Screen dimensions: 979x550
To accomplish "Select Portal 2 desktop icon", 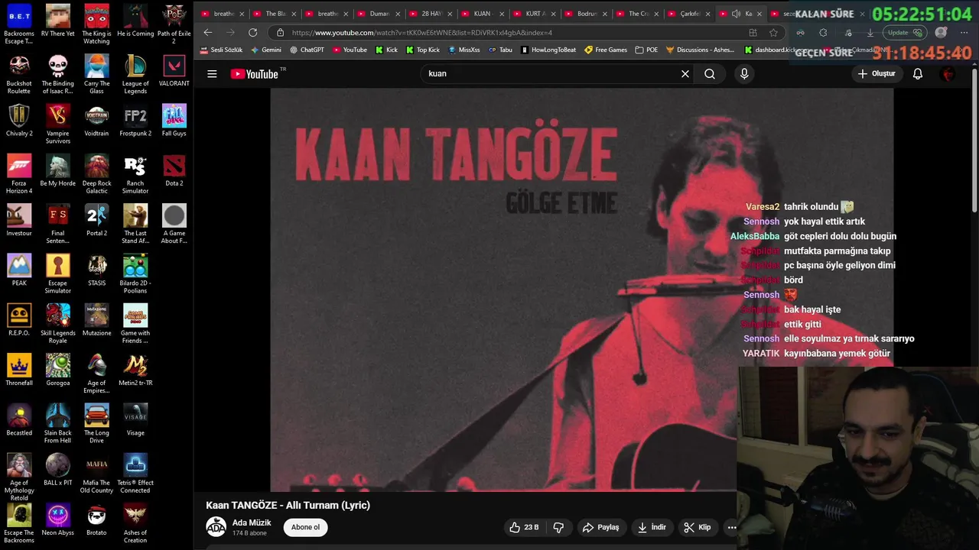I will [96, 221].
